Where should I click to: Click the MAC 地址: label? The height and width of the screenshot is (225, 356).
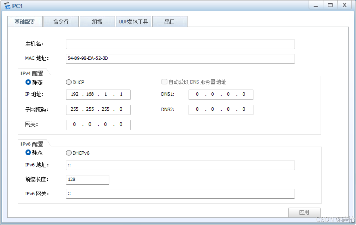(37, 58)
